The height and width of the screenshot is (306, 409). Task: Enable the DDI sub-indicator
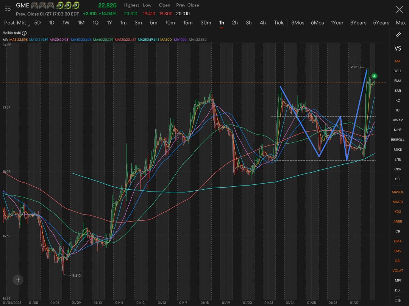pyautogui.click(x=398, y=291)
